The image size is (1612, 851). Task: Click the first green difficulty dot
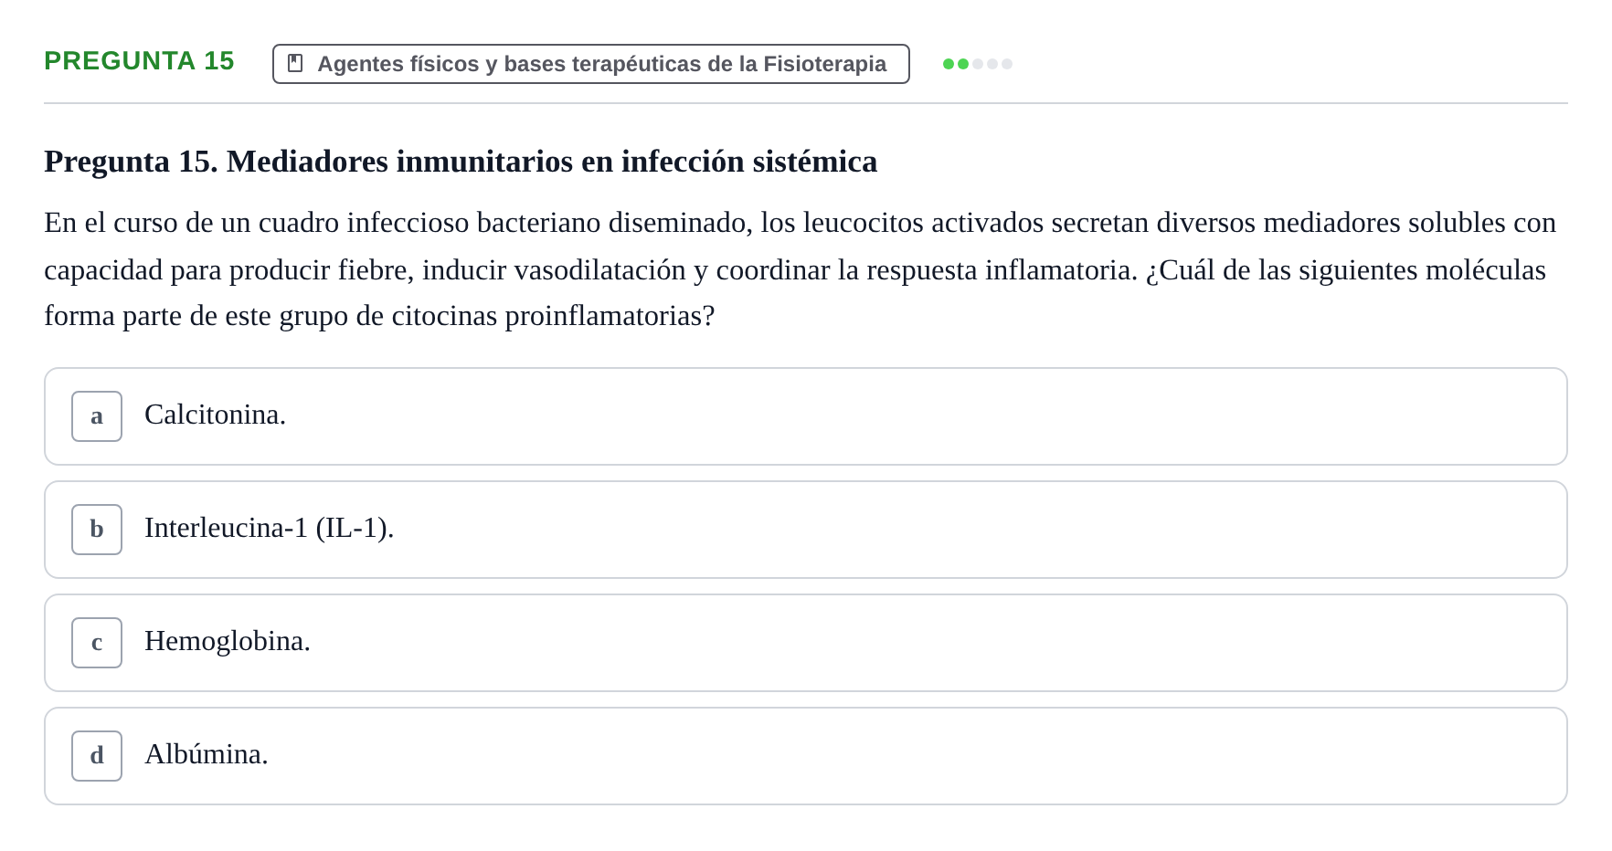(x=949, y=64)
